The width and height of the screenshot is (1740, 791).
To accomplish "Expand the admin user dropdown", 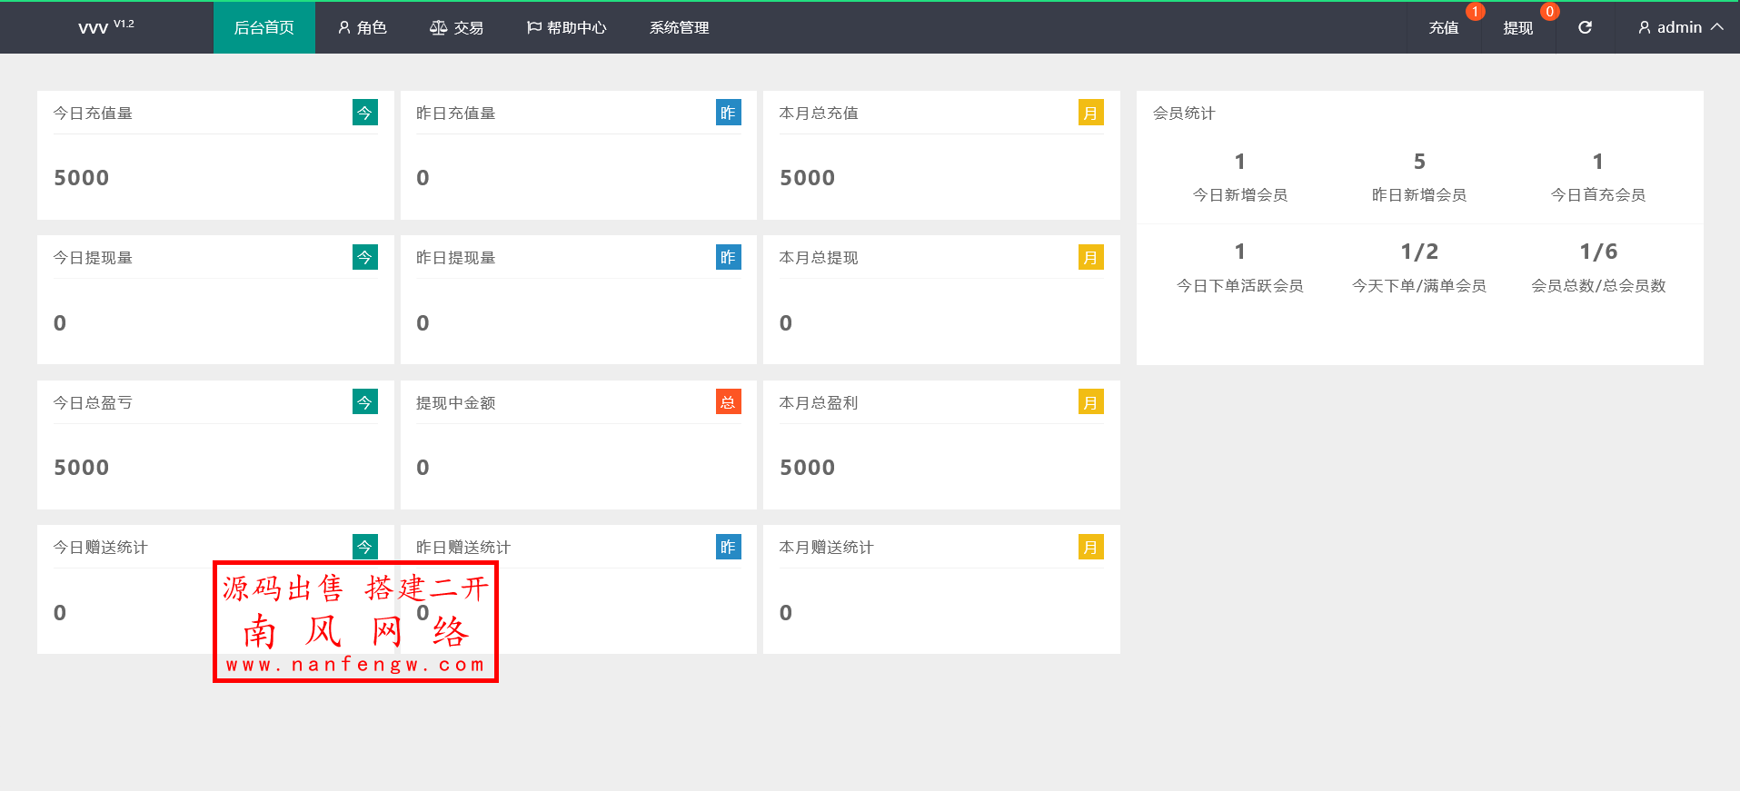I will (1680, 27).
